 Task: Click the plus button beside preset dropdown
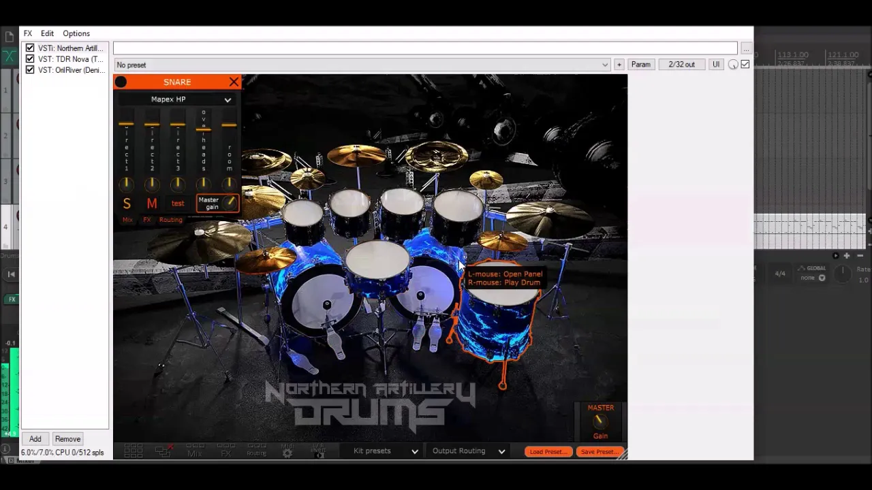point(619,65)
